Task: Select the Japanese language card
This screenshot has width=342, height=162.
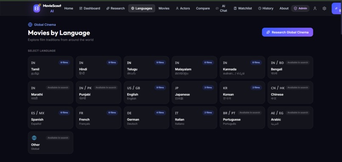Action: point(194,92)
